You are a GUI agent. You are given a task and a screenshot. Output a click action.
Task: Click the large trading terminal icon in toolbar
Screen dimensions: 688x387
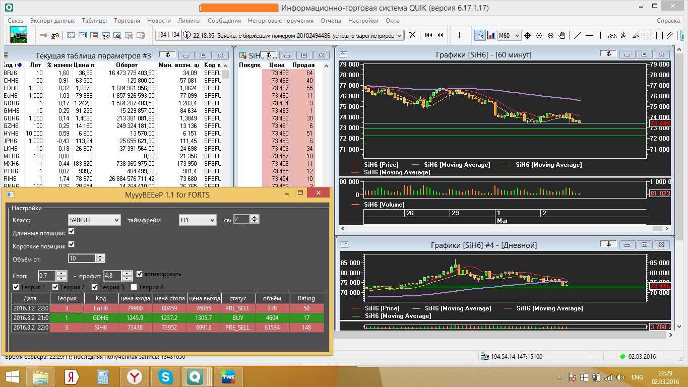click(19, 35)
